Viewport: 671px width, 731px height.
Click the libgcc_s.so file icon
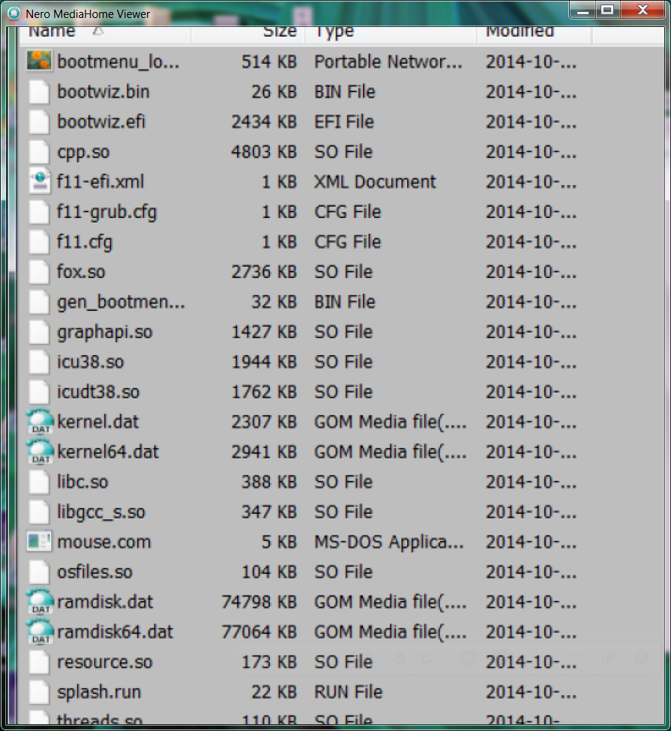[39, 512]
